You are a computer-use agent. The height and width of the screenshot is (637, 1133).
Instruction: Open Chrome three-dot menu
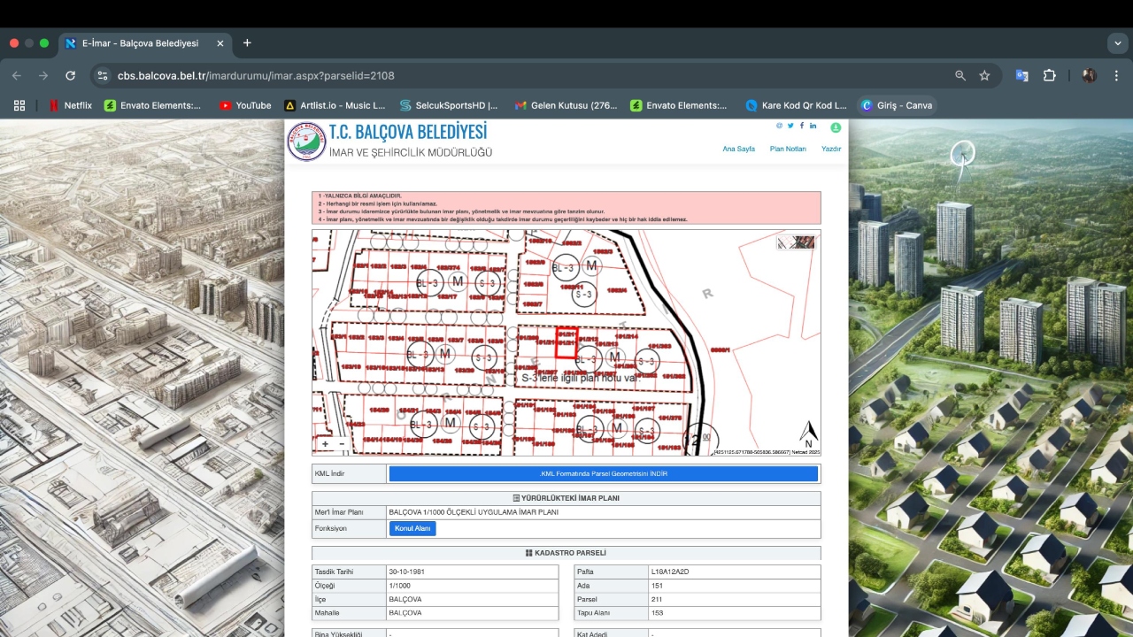[x=1116, y=76]
